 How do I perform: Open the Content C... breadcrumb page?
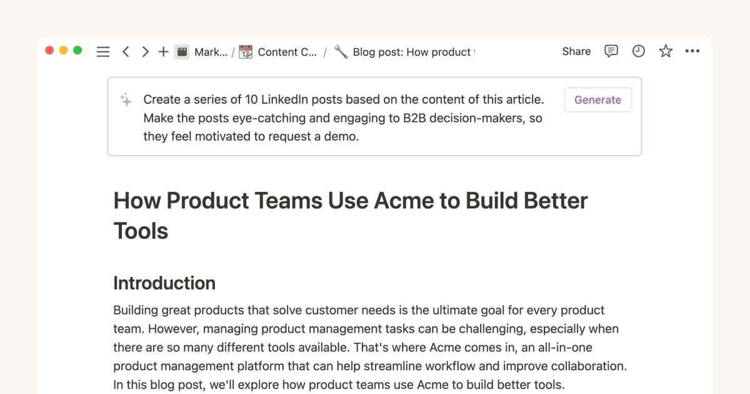pyautogui.click(x=287, y=52)
